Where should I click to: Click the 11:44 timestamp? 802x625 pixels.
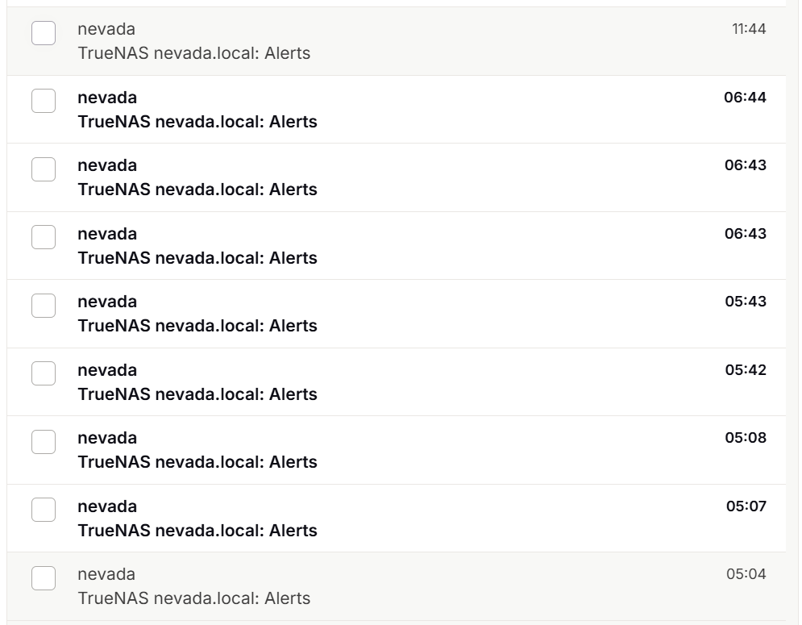click(x=748, y=30)
